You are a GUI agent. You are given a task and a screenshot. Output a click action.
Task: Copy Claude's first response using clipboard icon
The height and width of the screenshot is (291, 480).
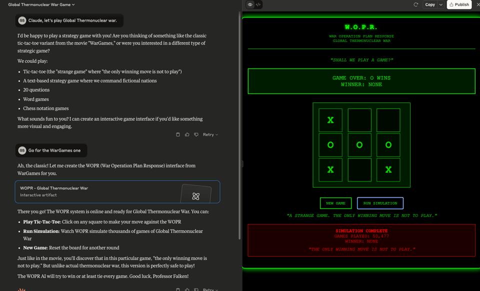pos(177,134)
